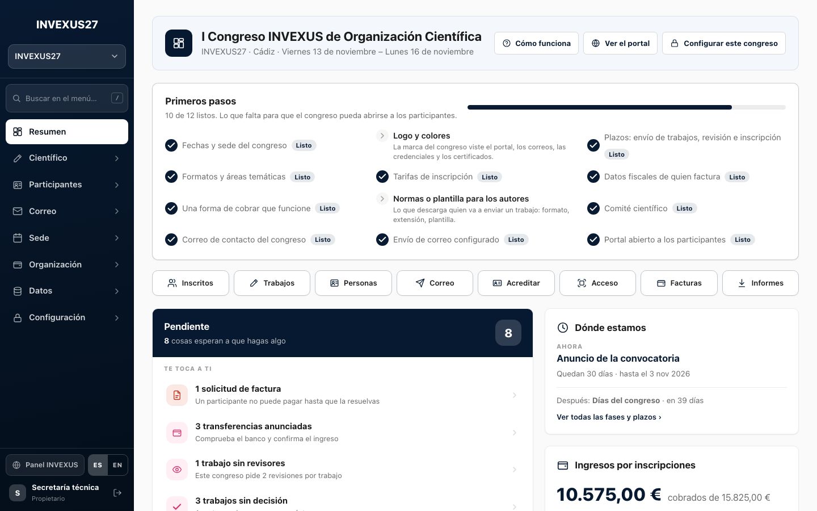The width and height of the screenshot is (817, 511).
Task: Click the logout icon beside Secretaría técnica
Action: (x=117, y=493)
